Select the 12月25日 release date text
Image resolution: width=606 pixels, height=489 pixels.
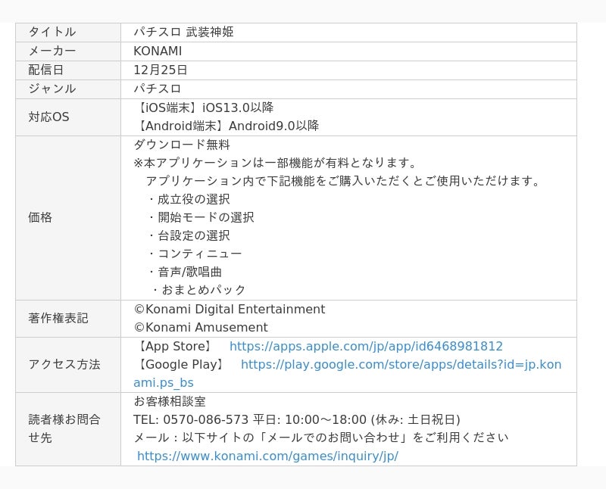(161, 70)
